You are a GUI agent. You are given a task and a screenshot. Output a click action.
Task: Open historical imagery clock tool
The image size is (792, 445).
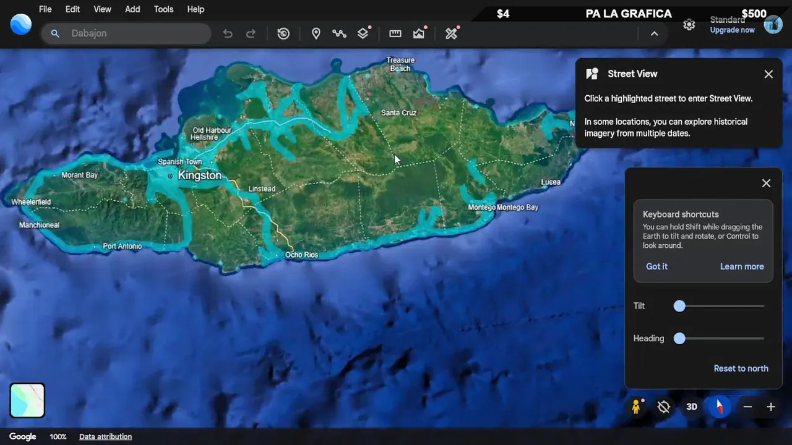283,33
